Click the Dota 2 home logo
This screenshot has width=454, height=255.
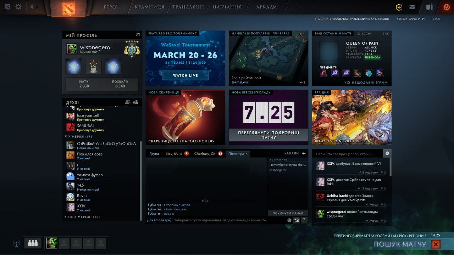68,8
